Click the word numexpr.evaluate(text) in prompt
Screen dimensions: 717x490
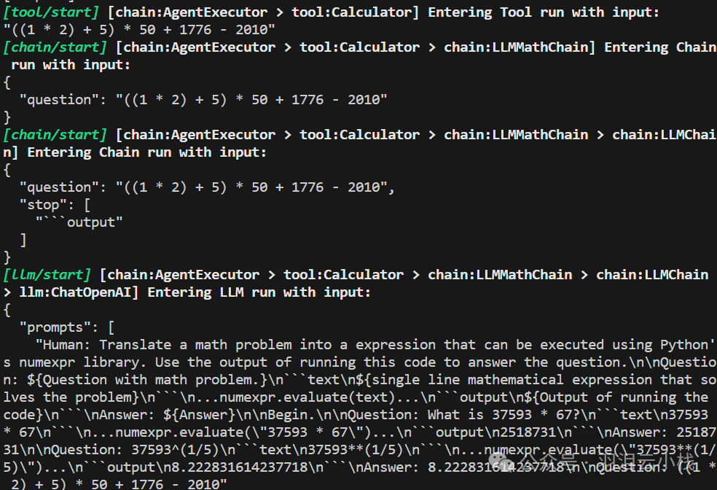pyautogui.click(x=307, y=397)
